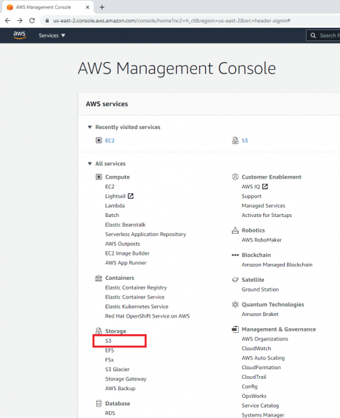Image resolution: width=340 pixels, height=418 pixels.
Task: Click external link icon next to AWS IQ
Action: pos(265,186)
